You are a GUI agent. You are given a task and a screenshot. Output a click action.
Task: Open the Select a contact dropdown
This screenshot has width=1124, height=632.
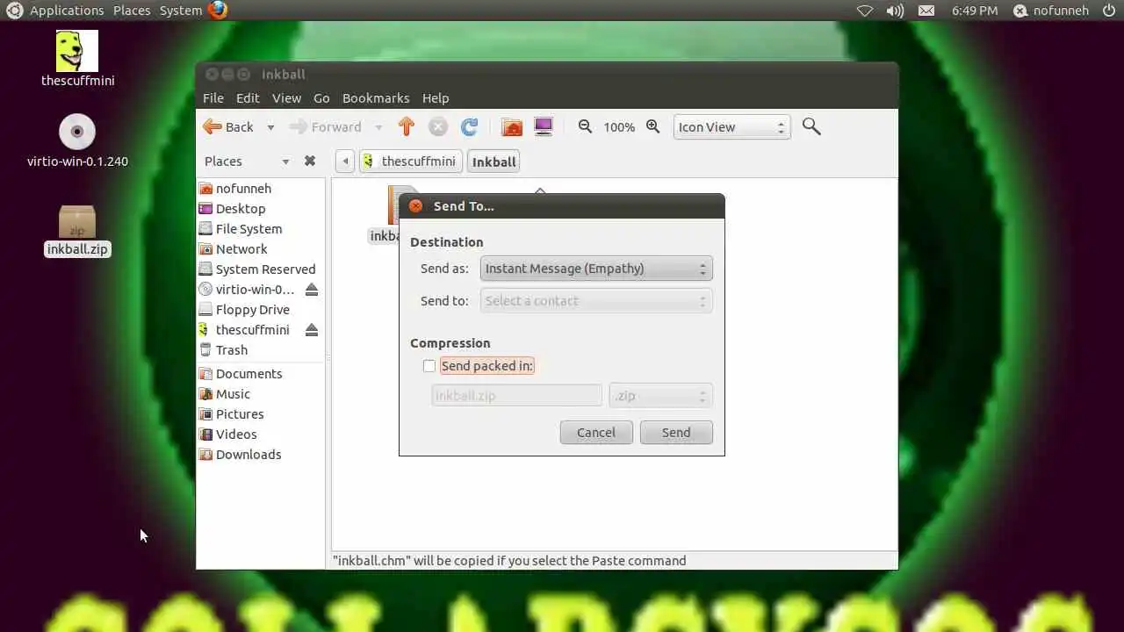(596, 301)
